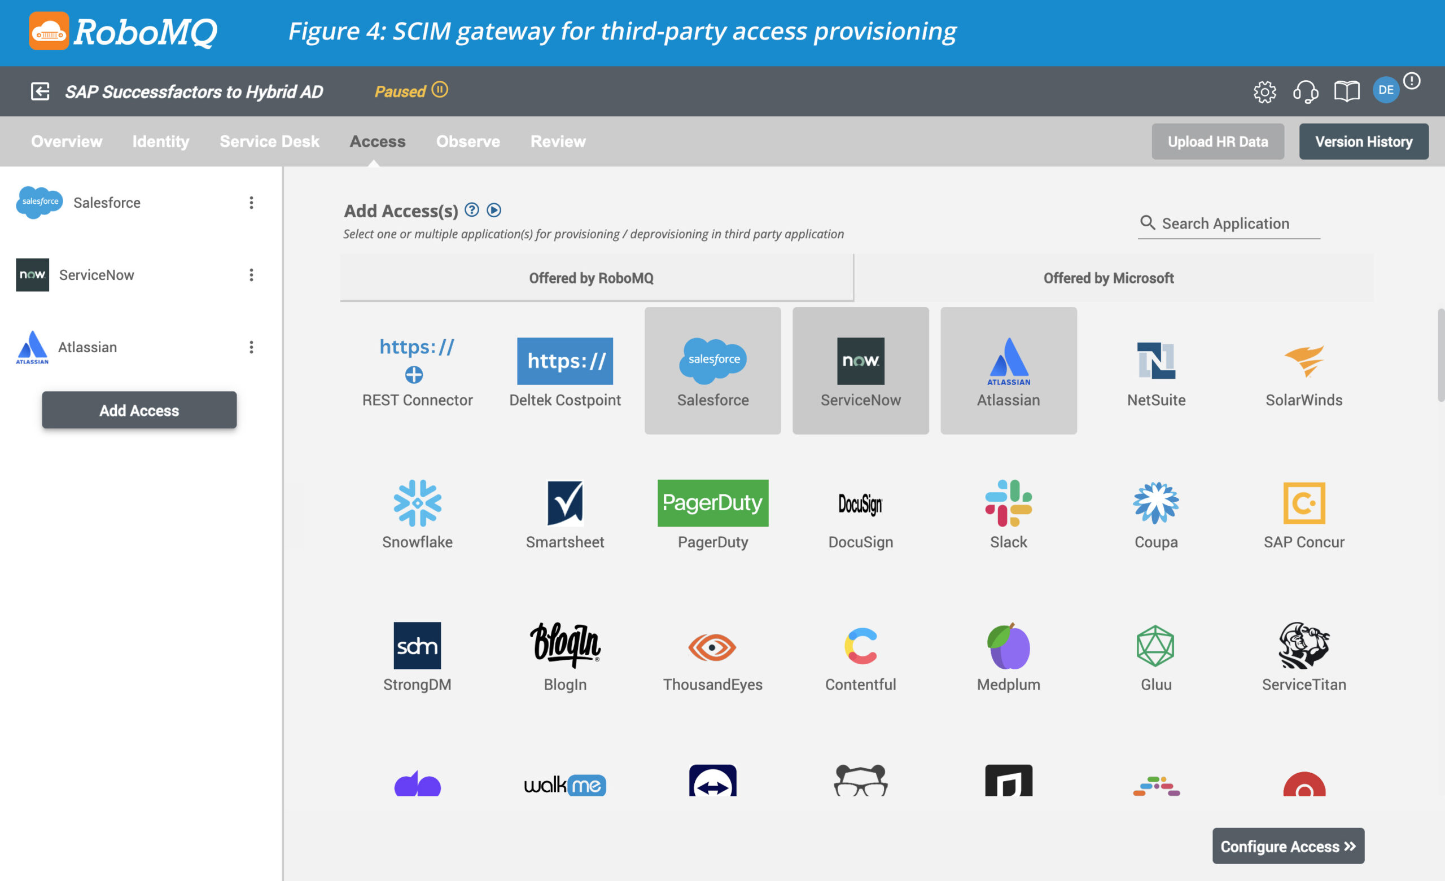
Task: Click the alert exclamation icon near avatar
Action: tap(1412, 80)
